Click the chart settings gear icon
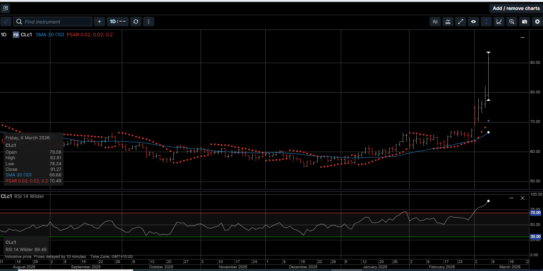This screenshot has width=543, height=271. click(x=537, y=22)
